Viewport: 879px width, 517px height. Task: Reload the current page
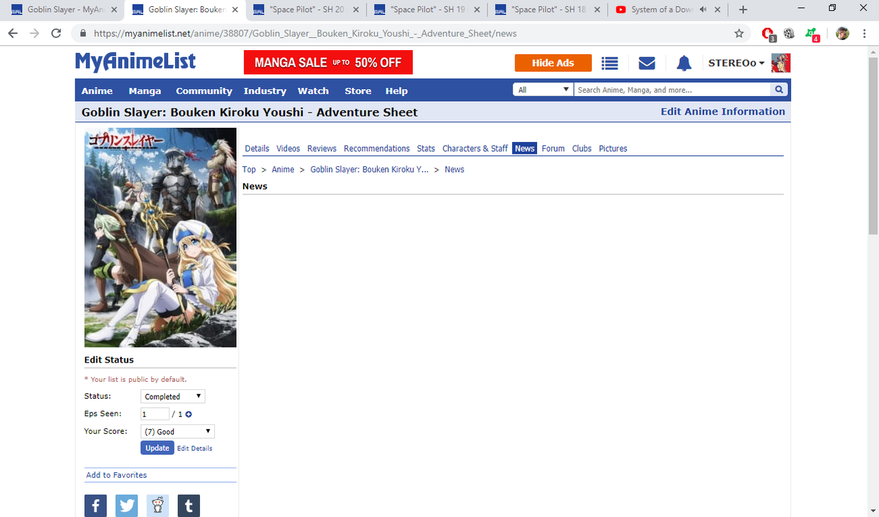[x=56, y=33]
